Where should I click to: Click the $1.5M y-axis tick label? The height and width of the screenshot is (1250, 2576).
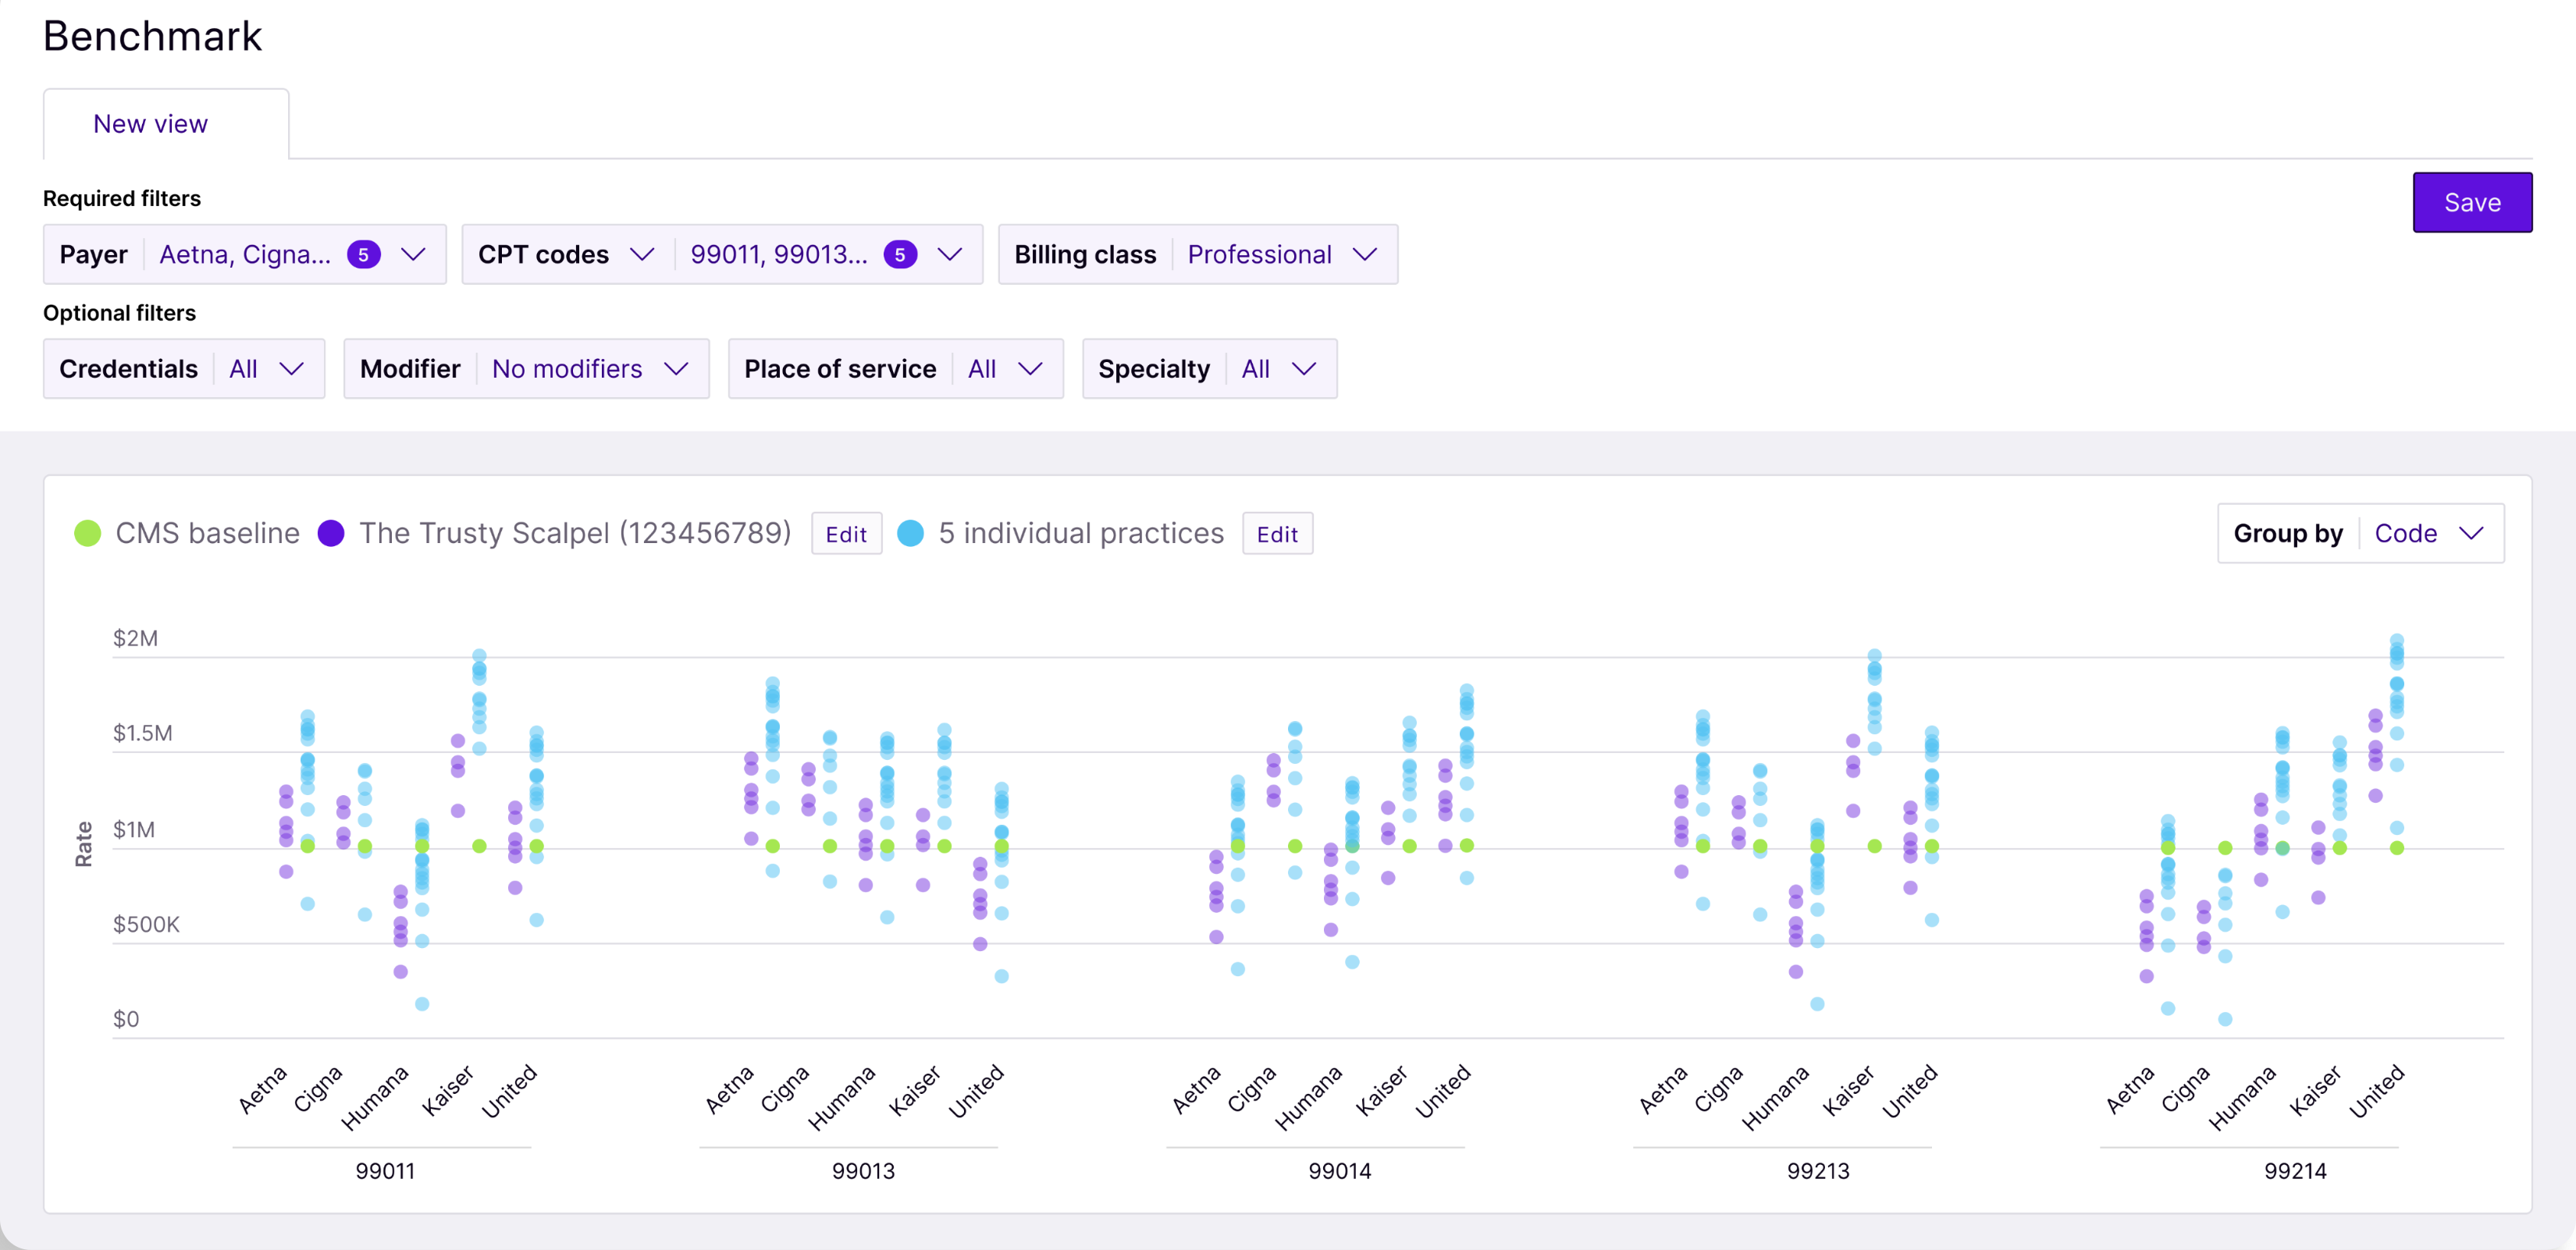[142, 733]
